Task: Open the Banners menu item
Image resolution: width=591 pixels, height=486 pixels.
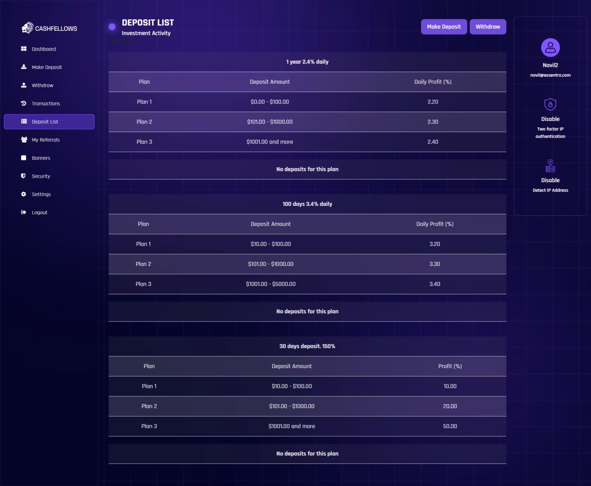Action: point(41,158)
